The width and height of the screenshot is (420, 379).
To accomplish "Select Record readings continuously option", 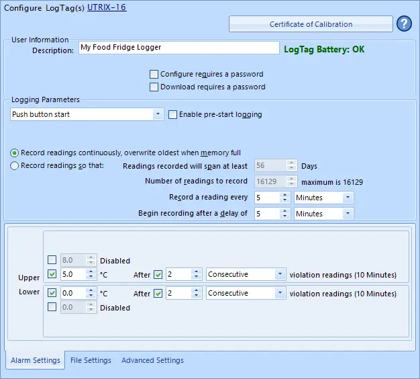I will point(15,153).
